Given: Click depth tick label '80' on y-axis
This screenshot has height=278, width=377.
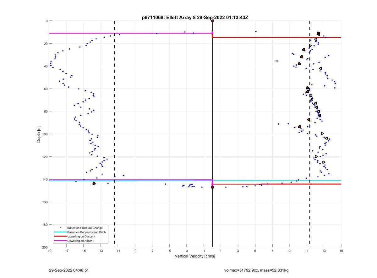Looking at the screenshot, I should pos(46,112).
